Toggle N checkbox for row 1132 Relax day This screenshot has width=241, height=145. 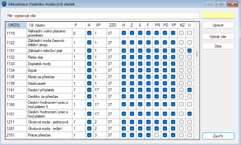(89, 57)
